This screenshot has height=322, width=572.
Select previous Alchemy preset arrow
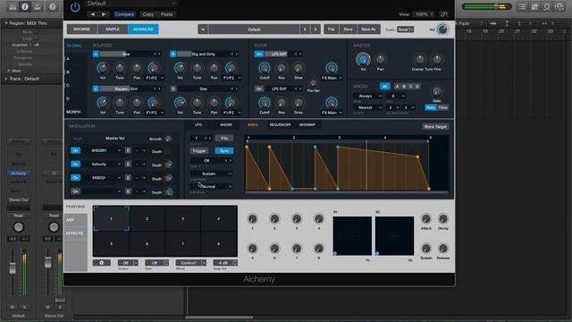pyautogui.click(x=305, y=30)
